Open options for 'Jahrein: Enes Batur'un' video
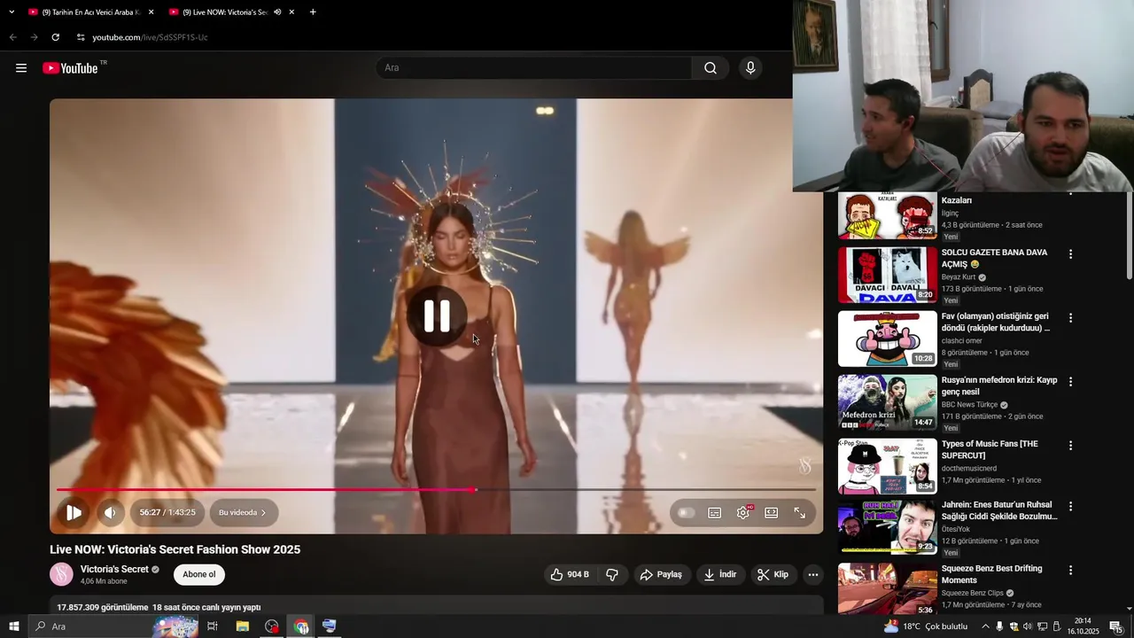The height and width of the screenshot is (638, 1134). click(1070, 507)
